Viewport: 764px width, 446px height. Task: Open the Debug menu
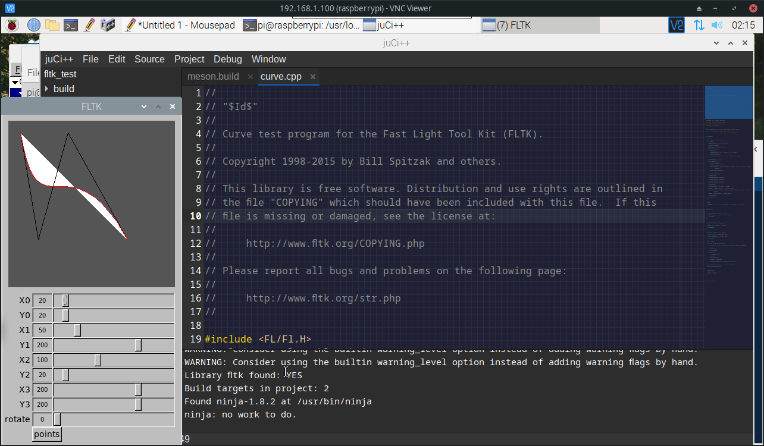(x=228, y=59)
